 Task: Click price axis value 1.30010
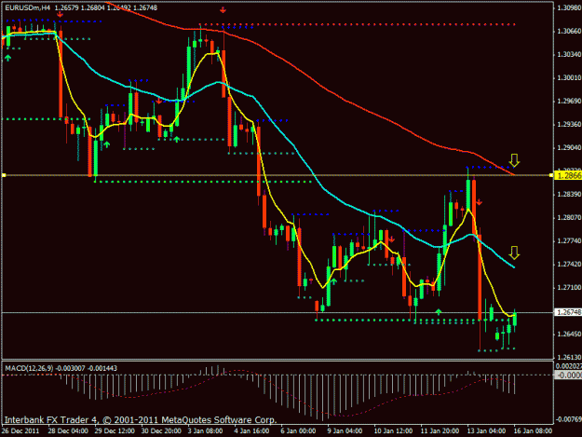pos(569,78)
